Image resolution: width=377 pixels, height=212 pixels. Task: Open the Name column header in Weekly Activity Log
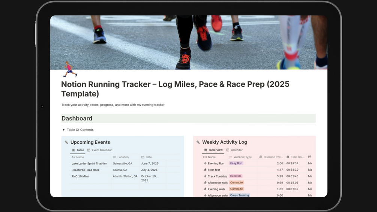tap(215, 157)
